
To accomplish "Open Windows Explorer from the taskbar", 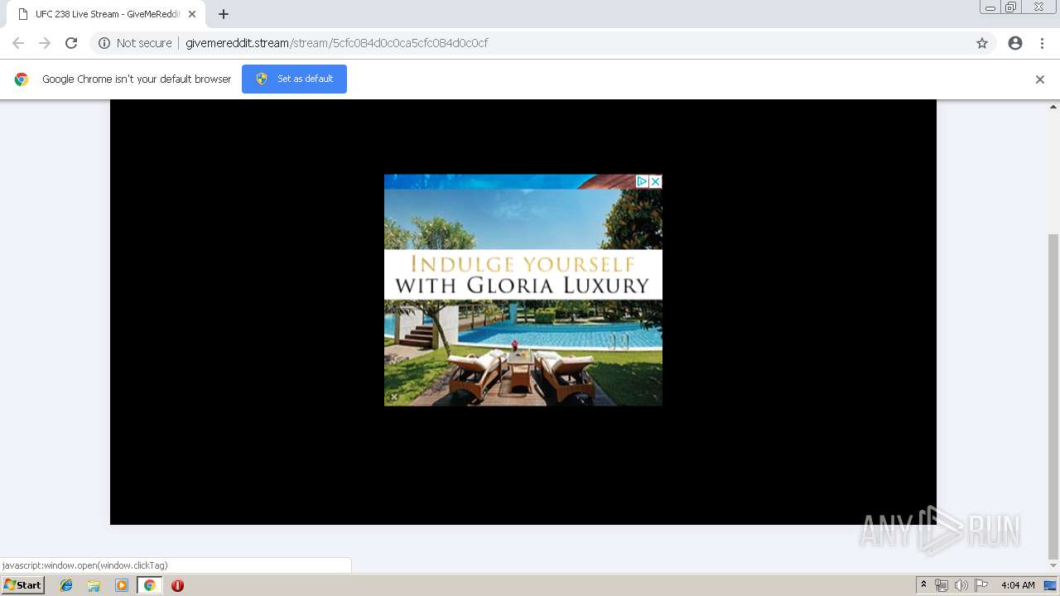I will point(94,585).
